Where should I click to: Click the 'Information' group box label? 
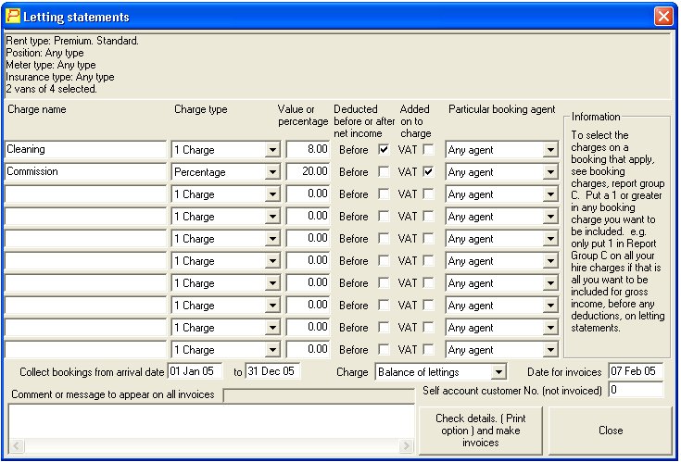point(596,117)
